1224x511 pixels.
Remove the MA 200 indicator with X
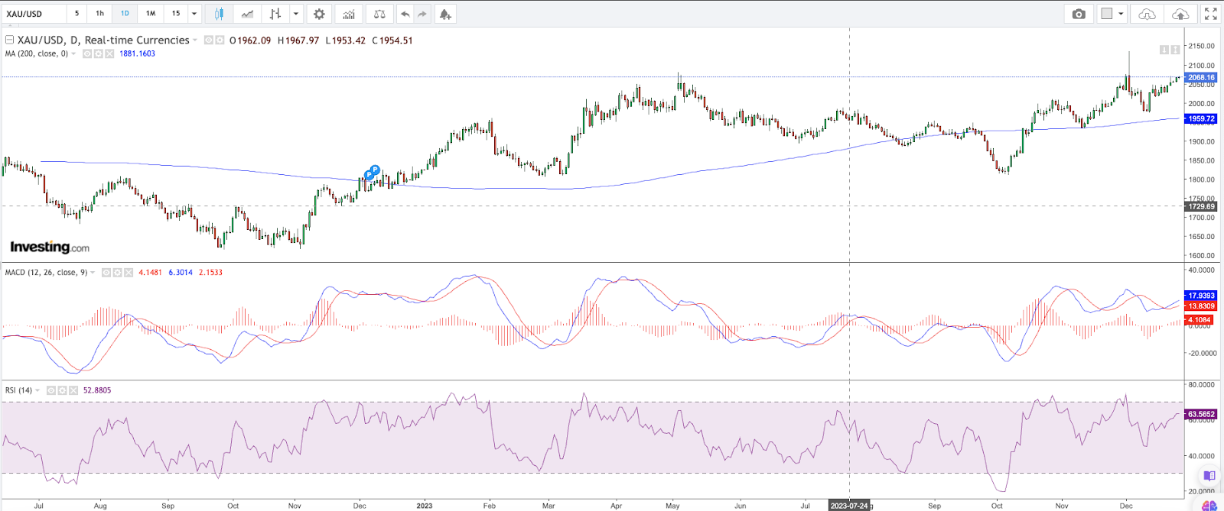click(109, 53)
